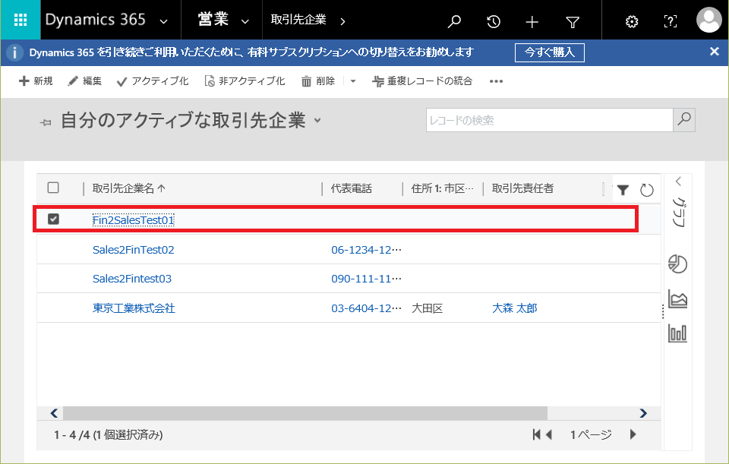Open settings gear icon
The image size is (729, 464).
coord(631,21)
